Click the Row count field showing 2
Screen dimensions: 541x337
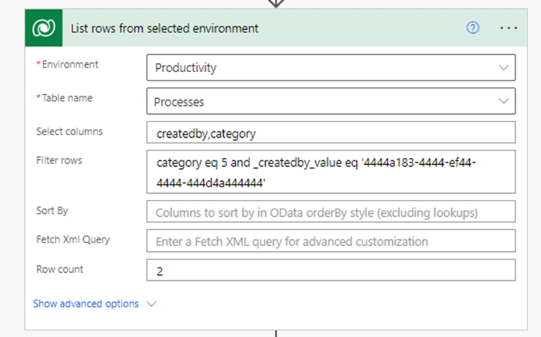tap(331, 270)
